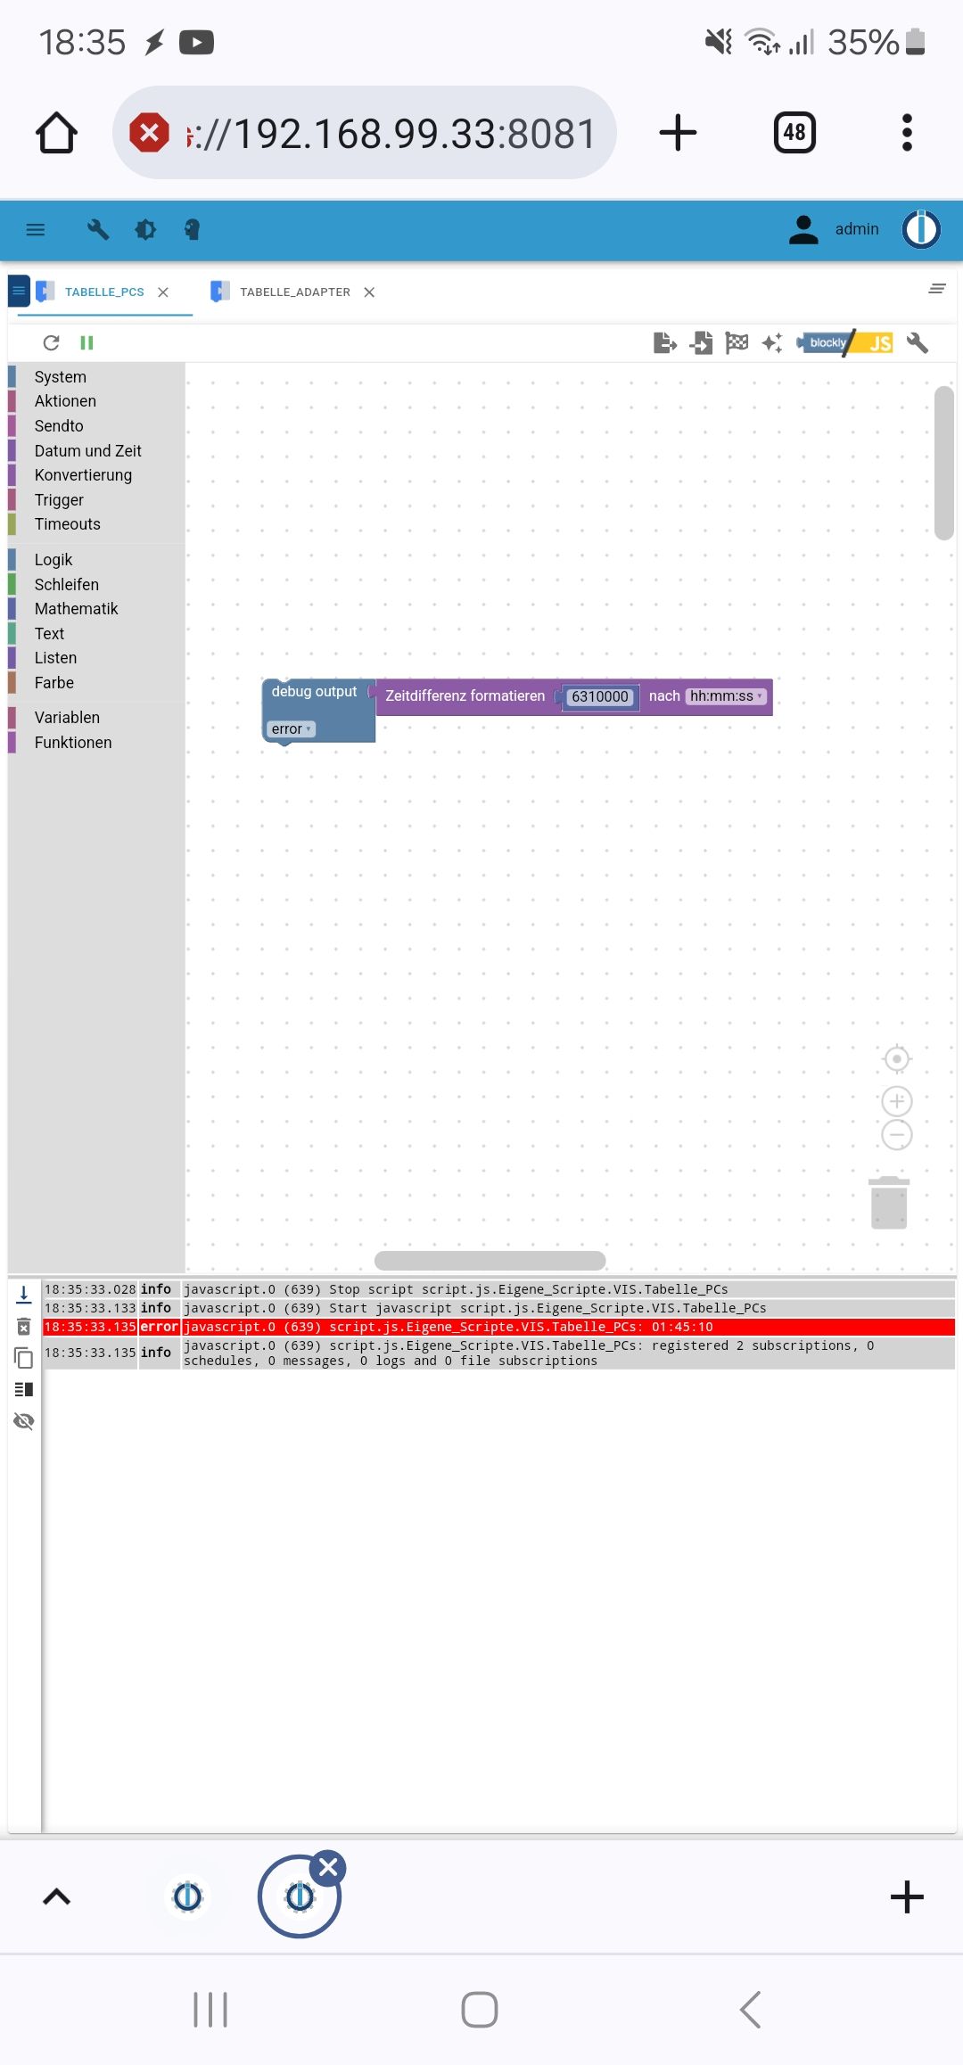Zoom in the workspace with plus icon

(896, 1101)
